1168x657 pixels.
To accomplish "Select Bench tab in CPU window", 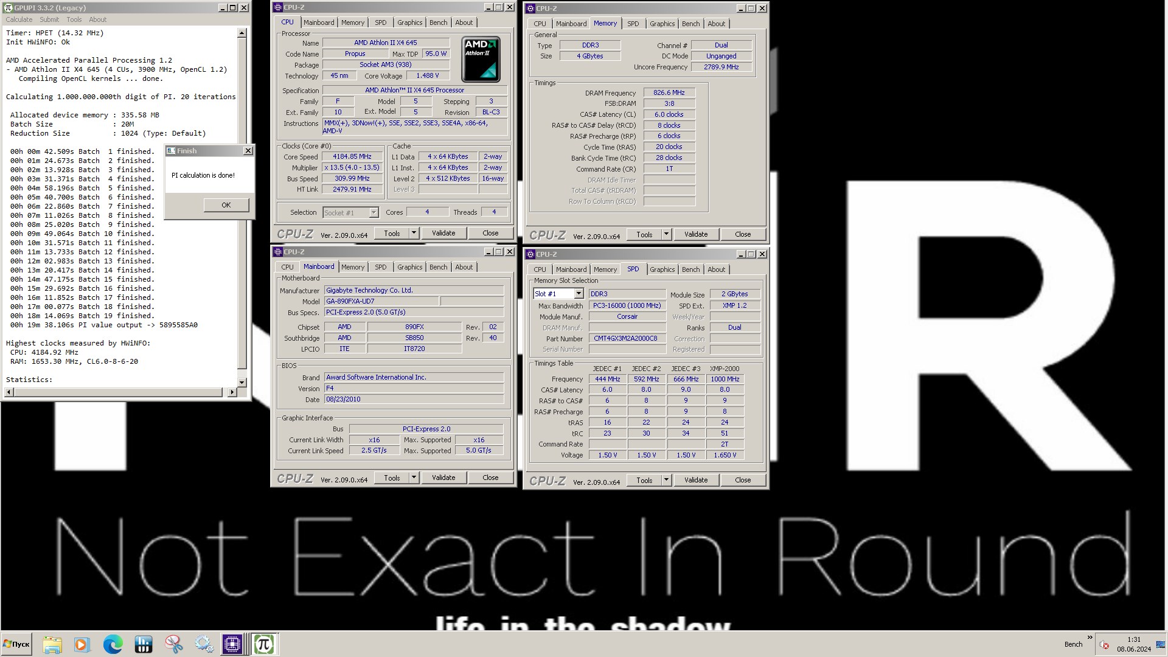I will tap(438, 23).
